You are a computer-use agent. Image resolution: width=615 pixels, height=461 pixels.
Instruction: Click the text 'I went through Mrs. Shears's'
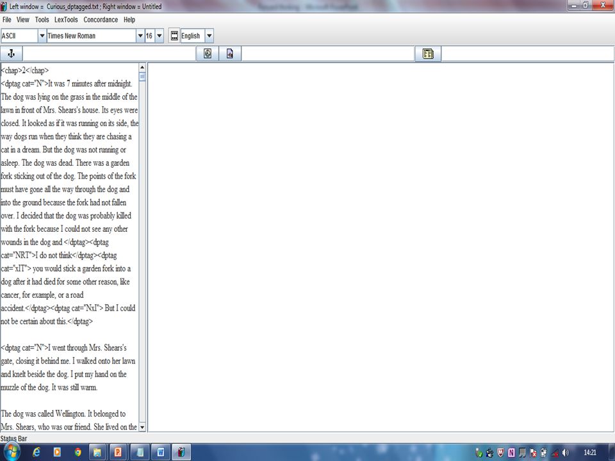point(87,348)
